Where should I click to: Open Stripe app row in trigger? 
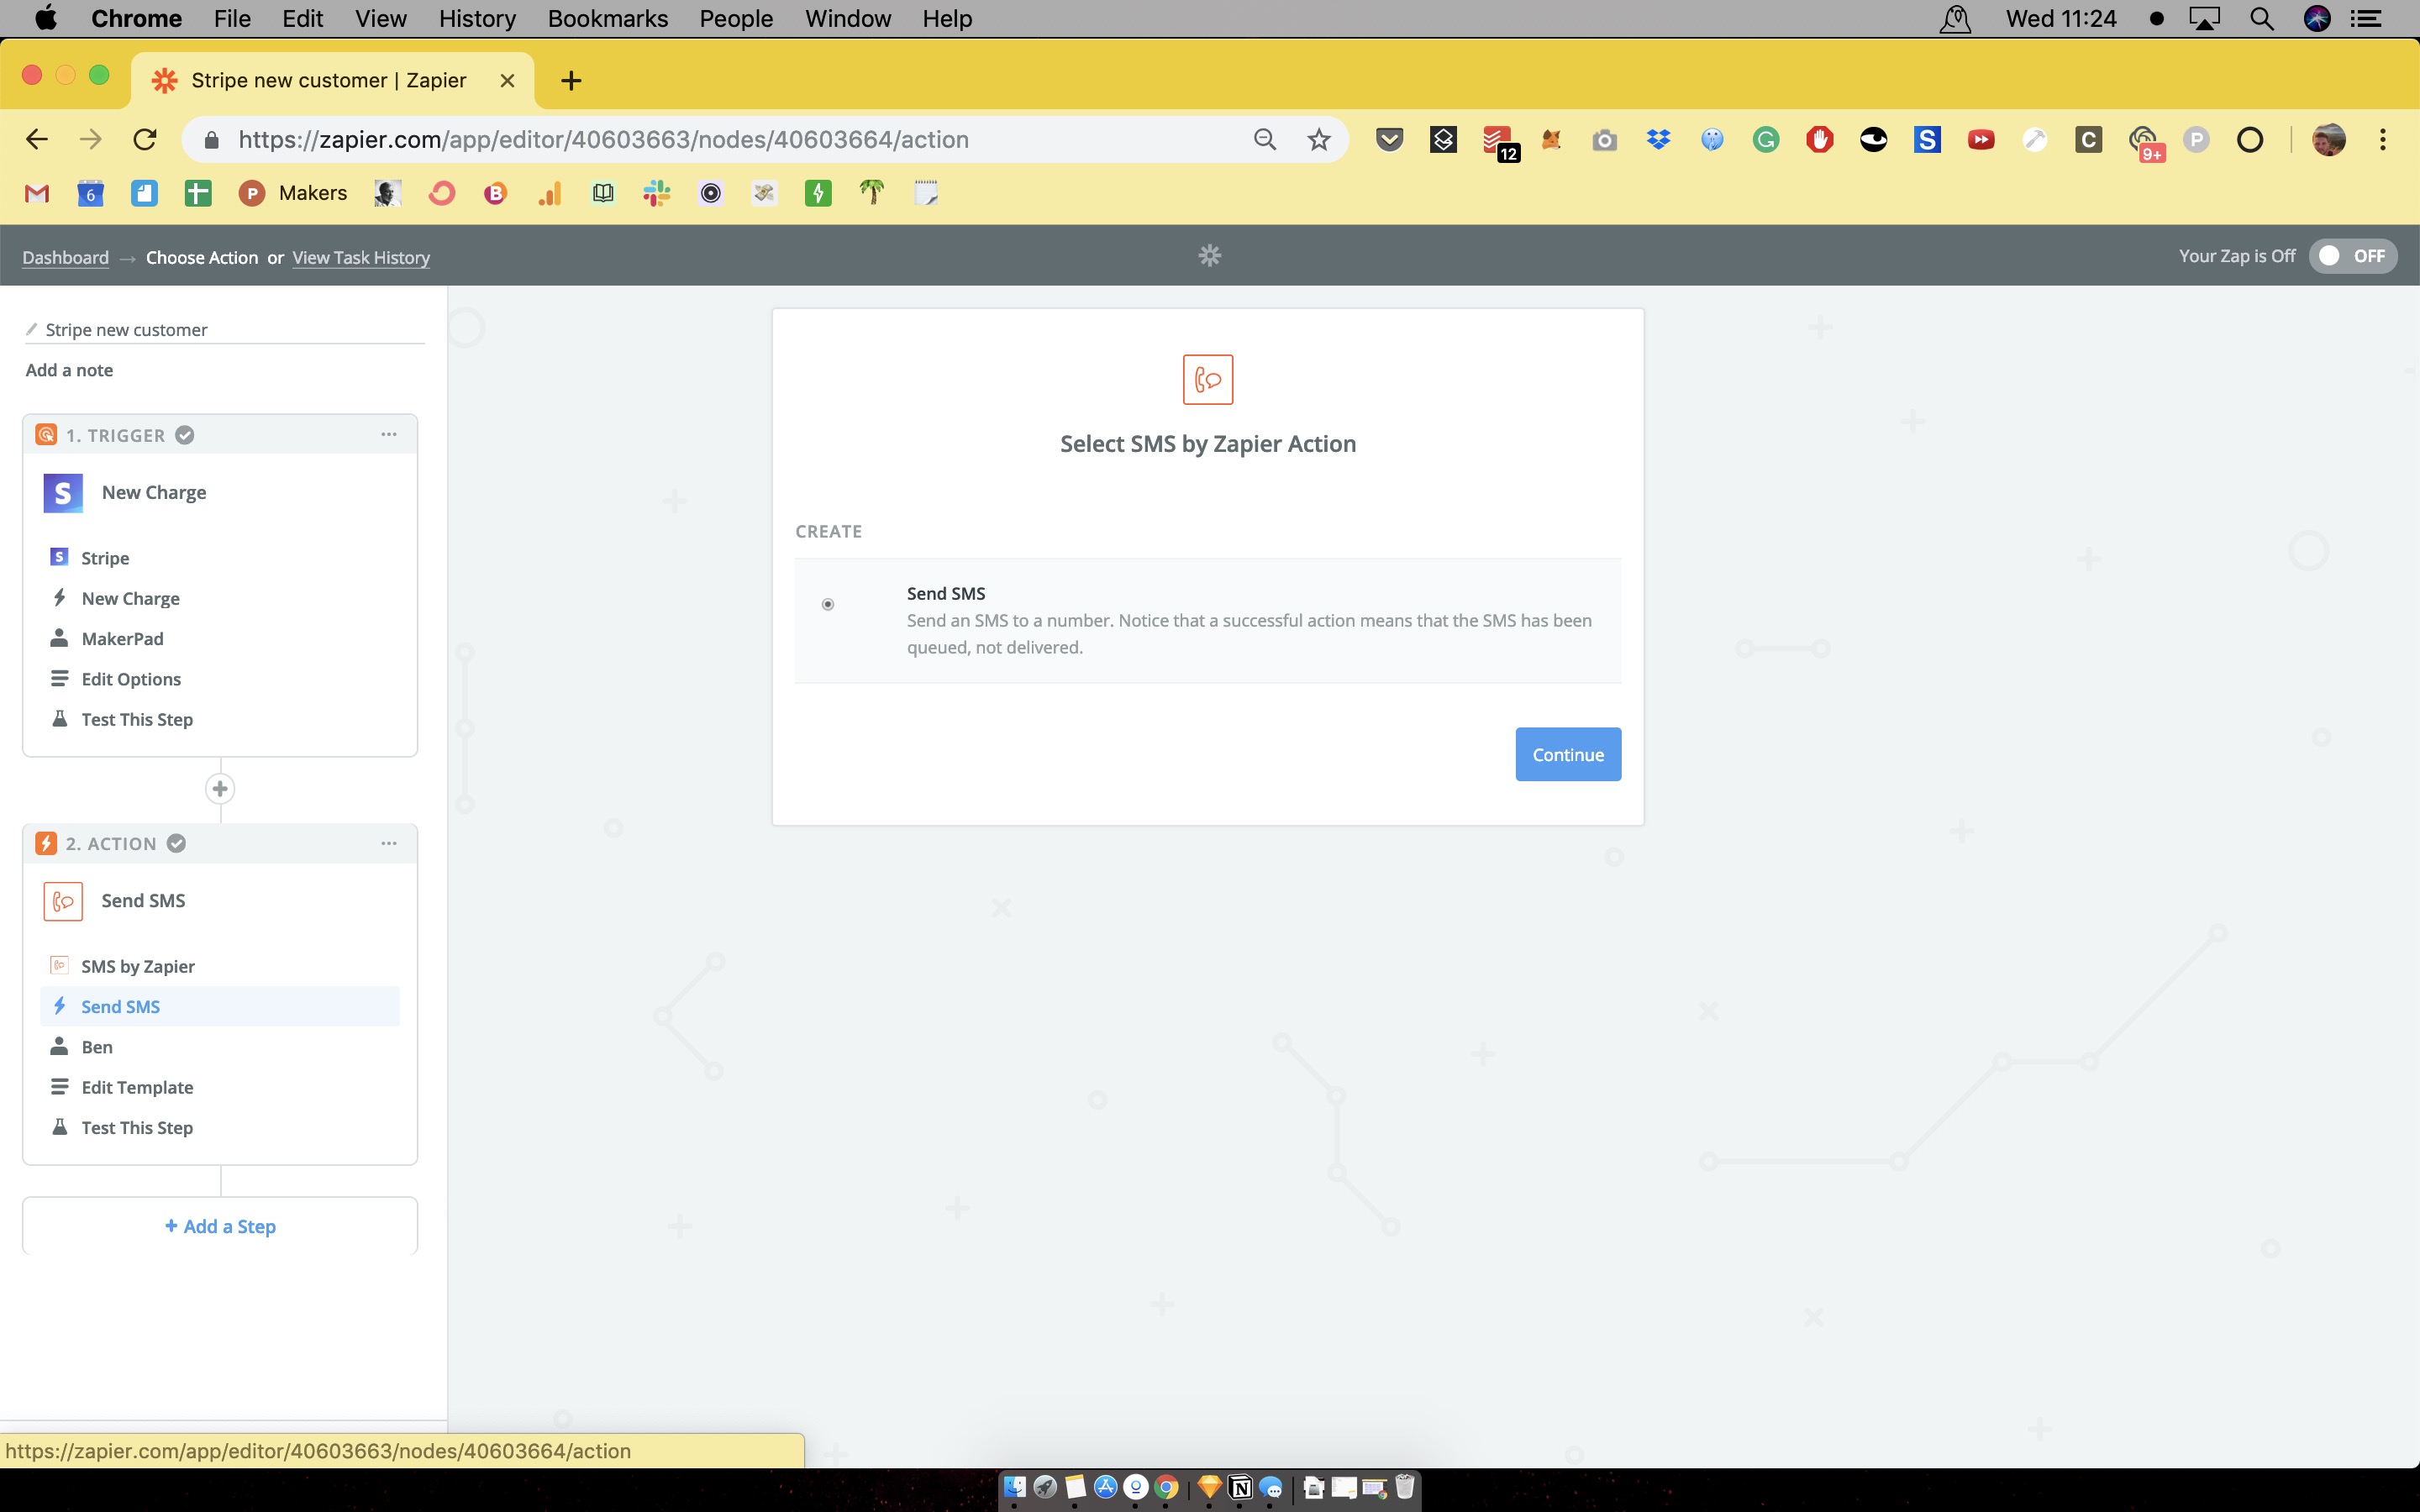pos(220,558)
